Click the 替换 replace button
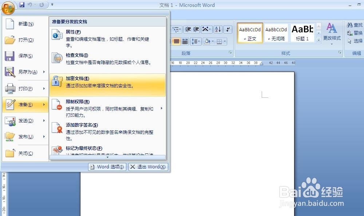 [355, 33]
